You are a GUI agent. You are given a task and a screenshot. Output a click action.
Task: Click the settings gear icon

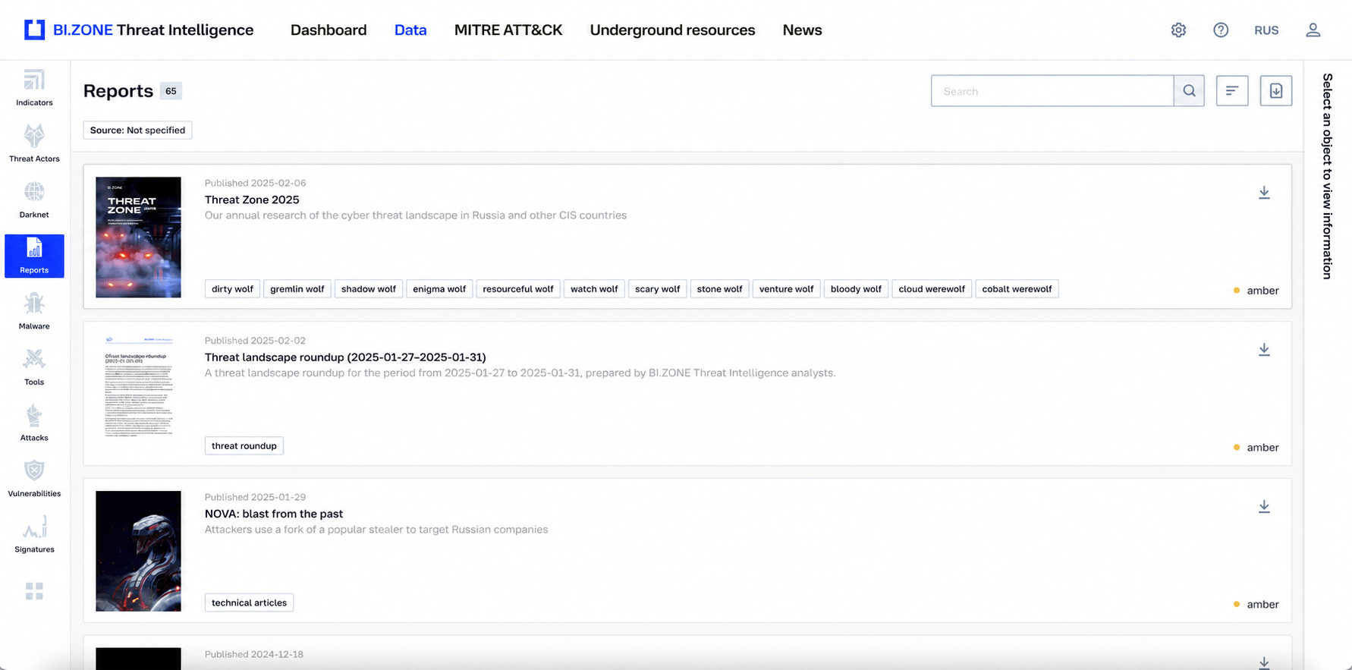tap(1178, 30)
